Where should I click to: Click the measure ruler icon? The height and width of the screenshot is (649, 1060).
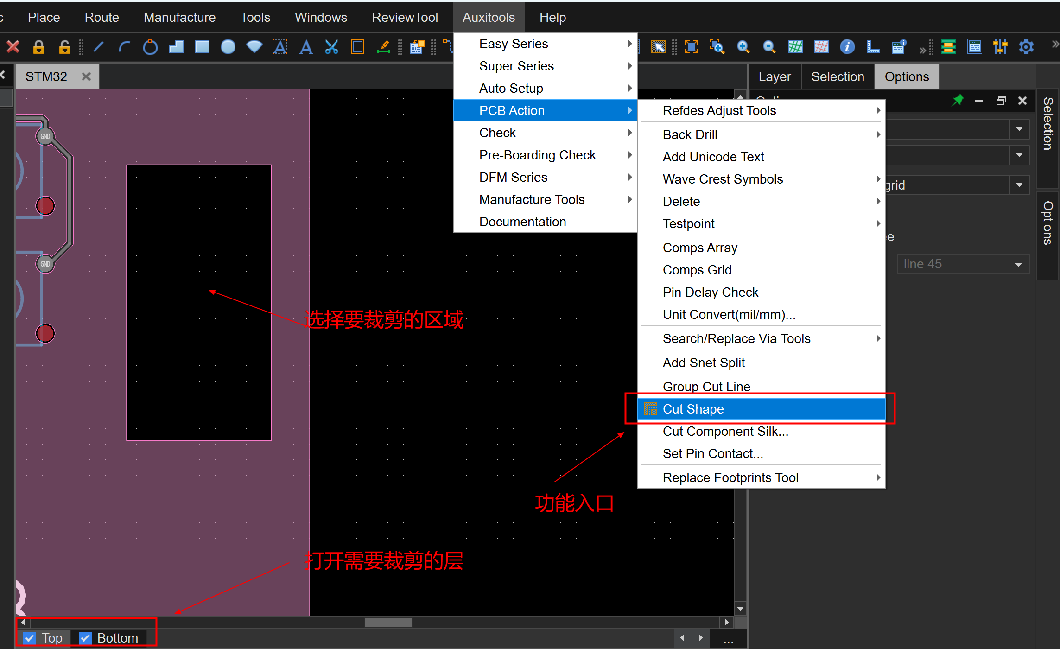tap(873, 47)
